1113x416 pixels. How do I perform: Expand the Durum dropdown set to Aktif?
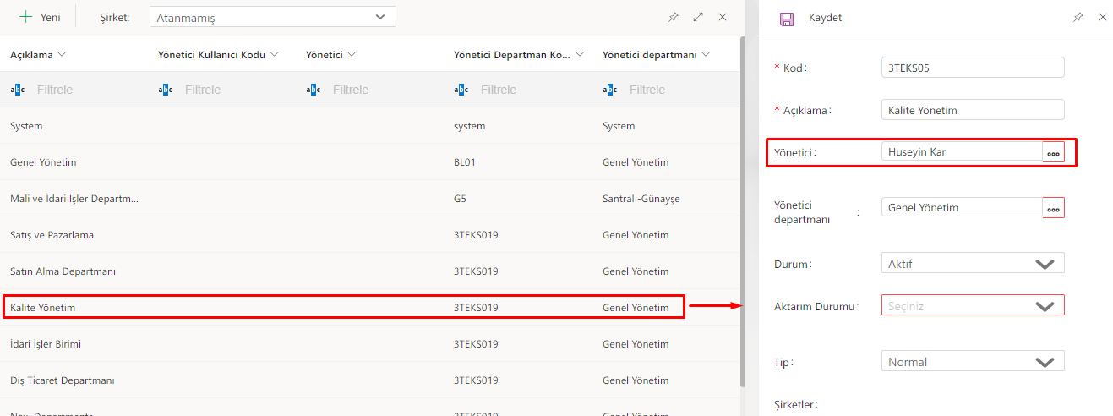coord(972,264)
